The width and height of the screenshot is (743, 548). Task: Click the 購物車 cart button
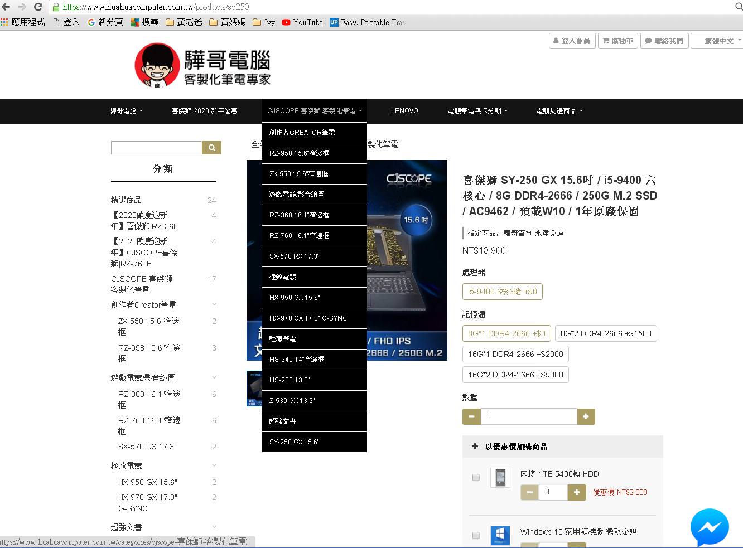[618, 41]
